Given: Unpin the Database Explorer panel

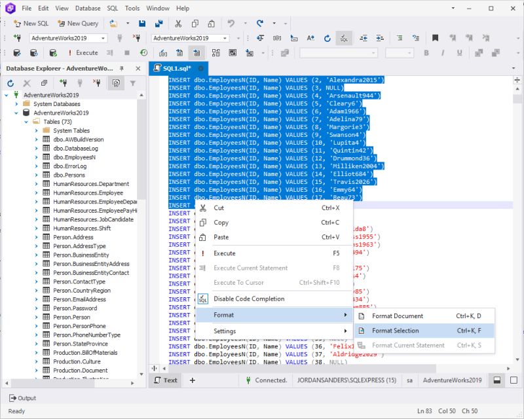Looking at the screenshot, I should coord(121,68).
